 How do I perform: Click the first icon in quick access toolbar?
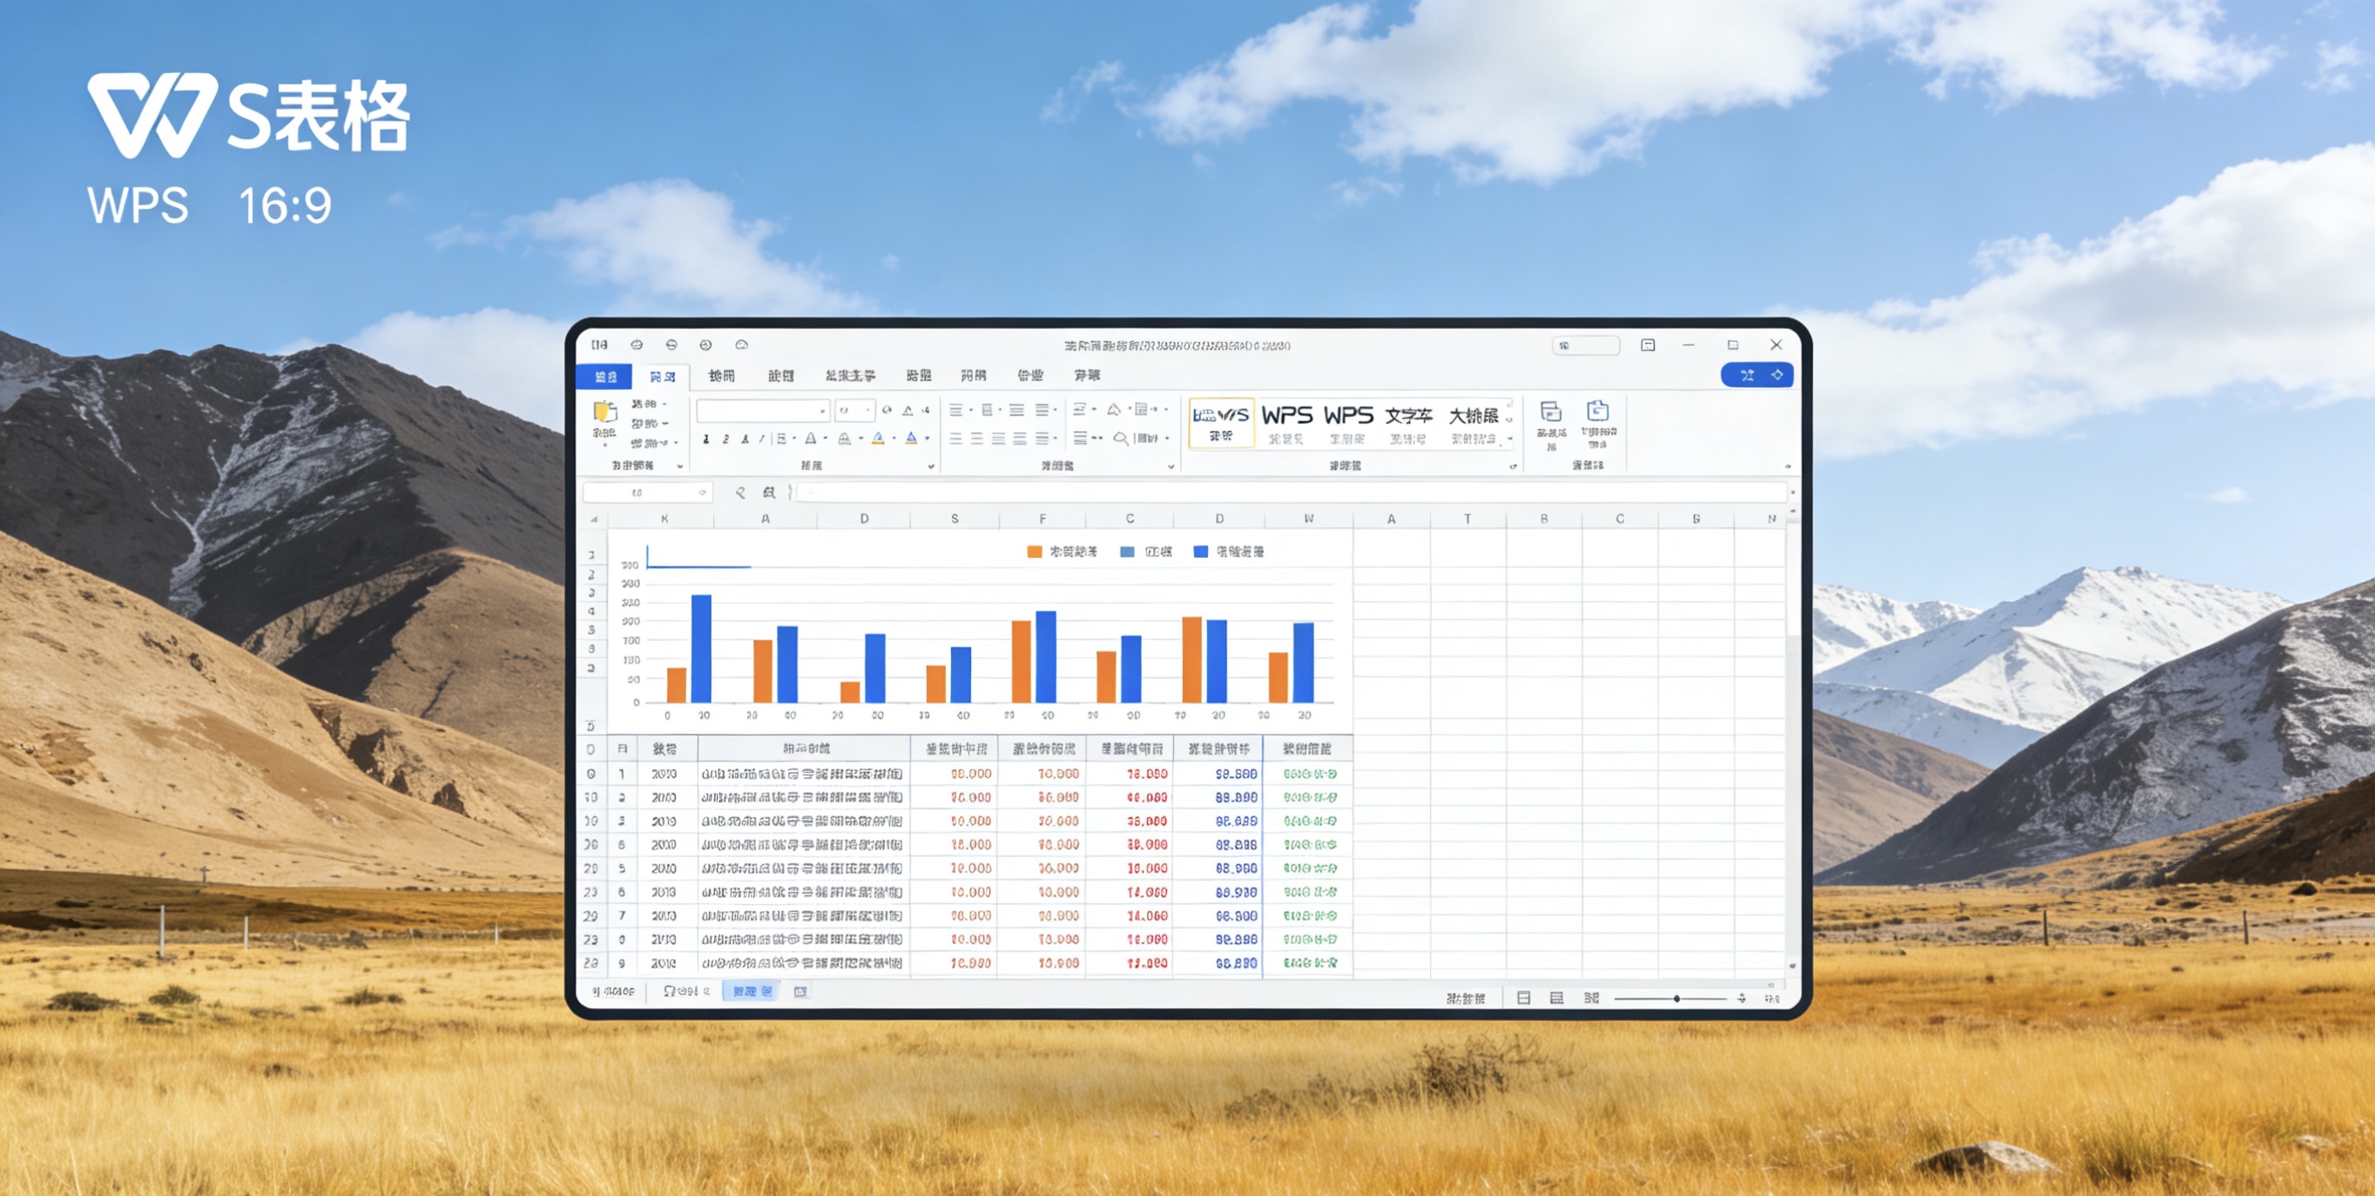pyautogui.click(x=599, y=345)
